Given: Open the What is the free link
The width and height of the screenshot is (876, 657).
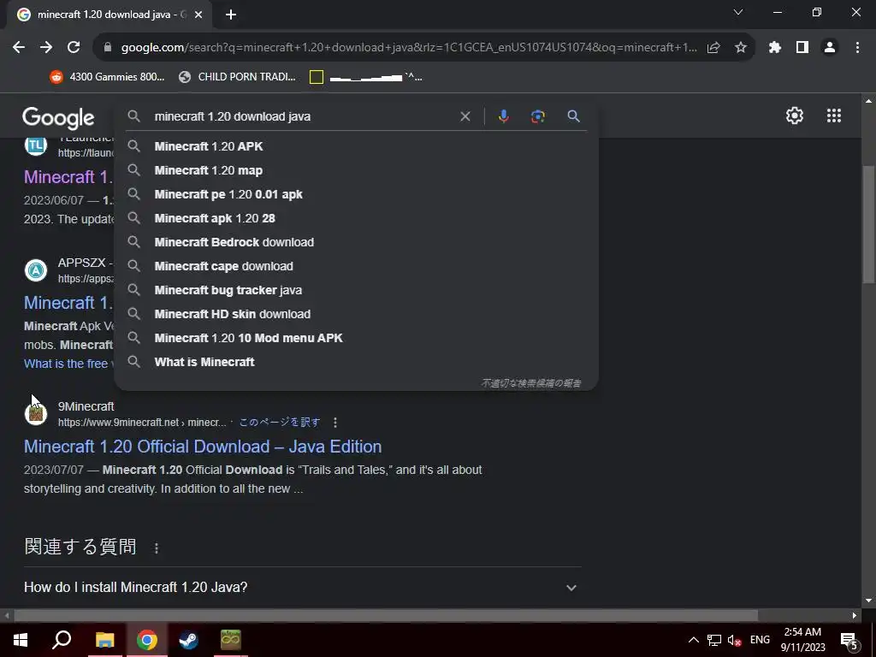Looking at the screenshot, I should (x=68, y=364).
